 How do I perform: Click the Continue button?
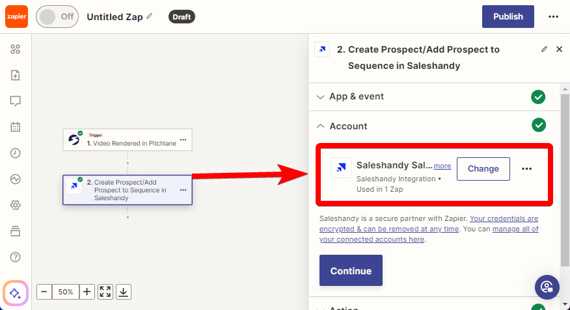(351, 270)
